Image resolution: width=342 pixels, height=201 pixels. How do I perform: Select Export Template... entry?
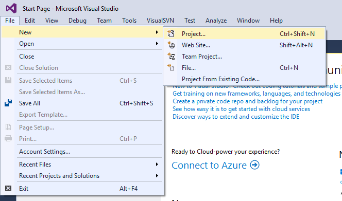pyautogui.click(x=82, y=115)
